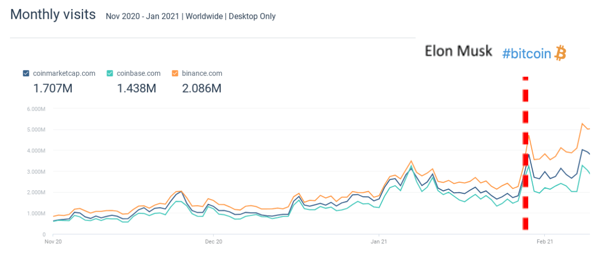Screen dimensions: 598x255
Task: Click the Dec 20 x-axis label
Action: 213,241
